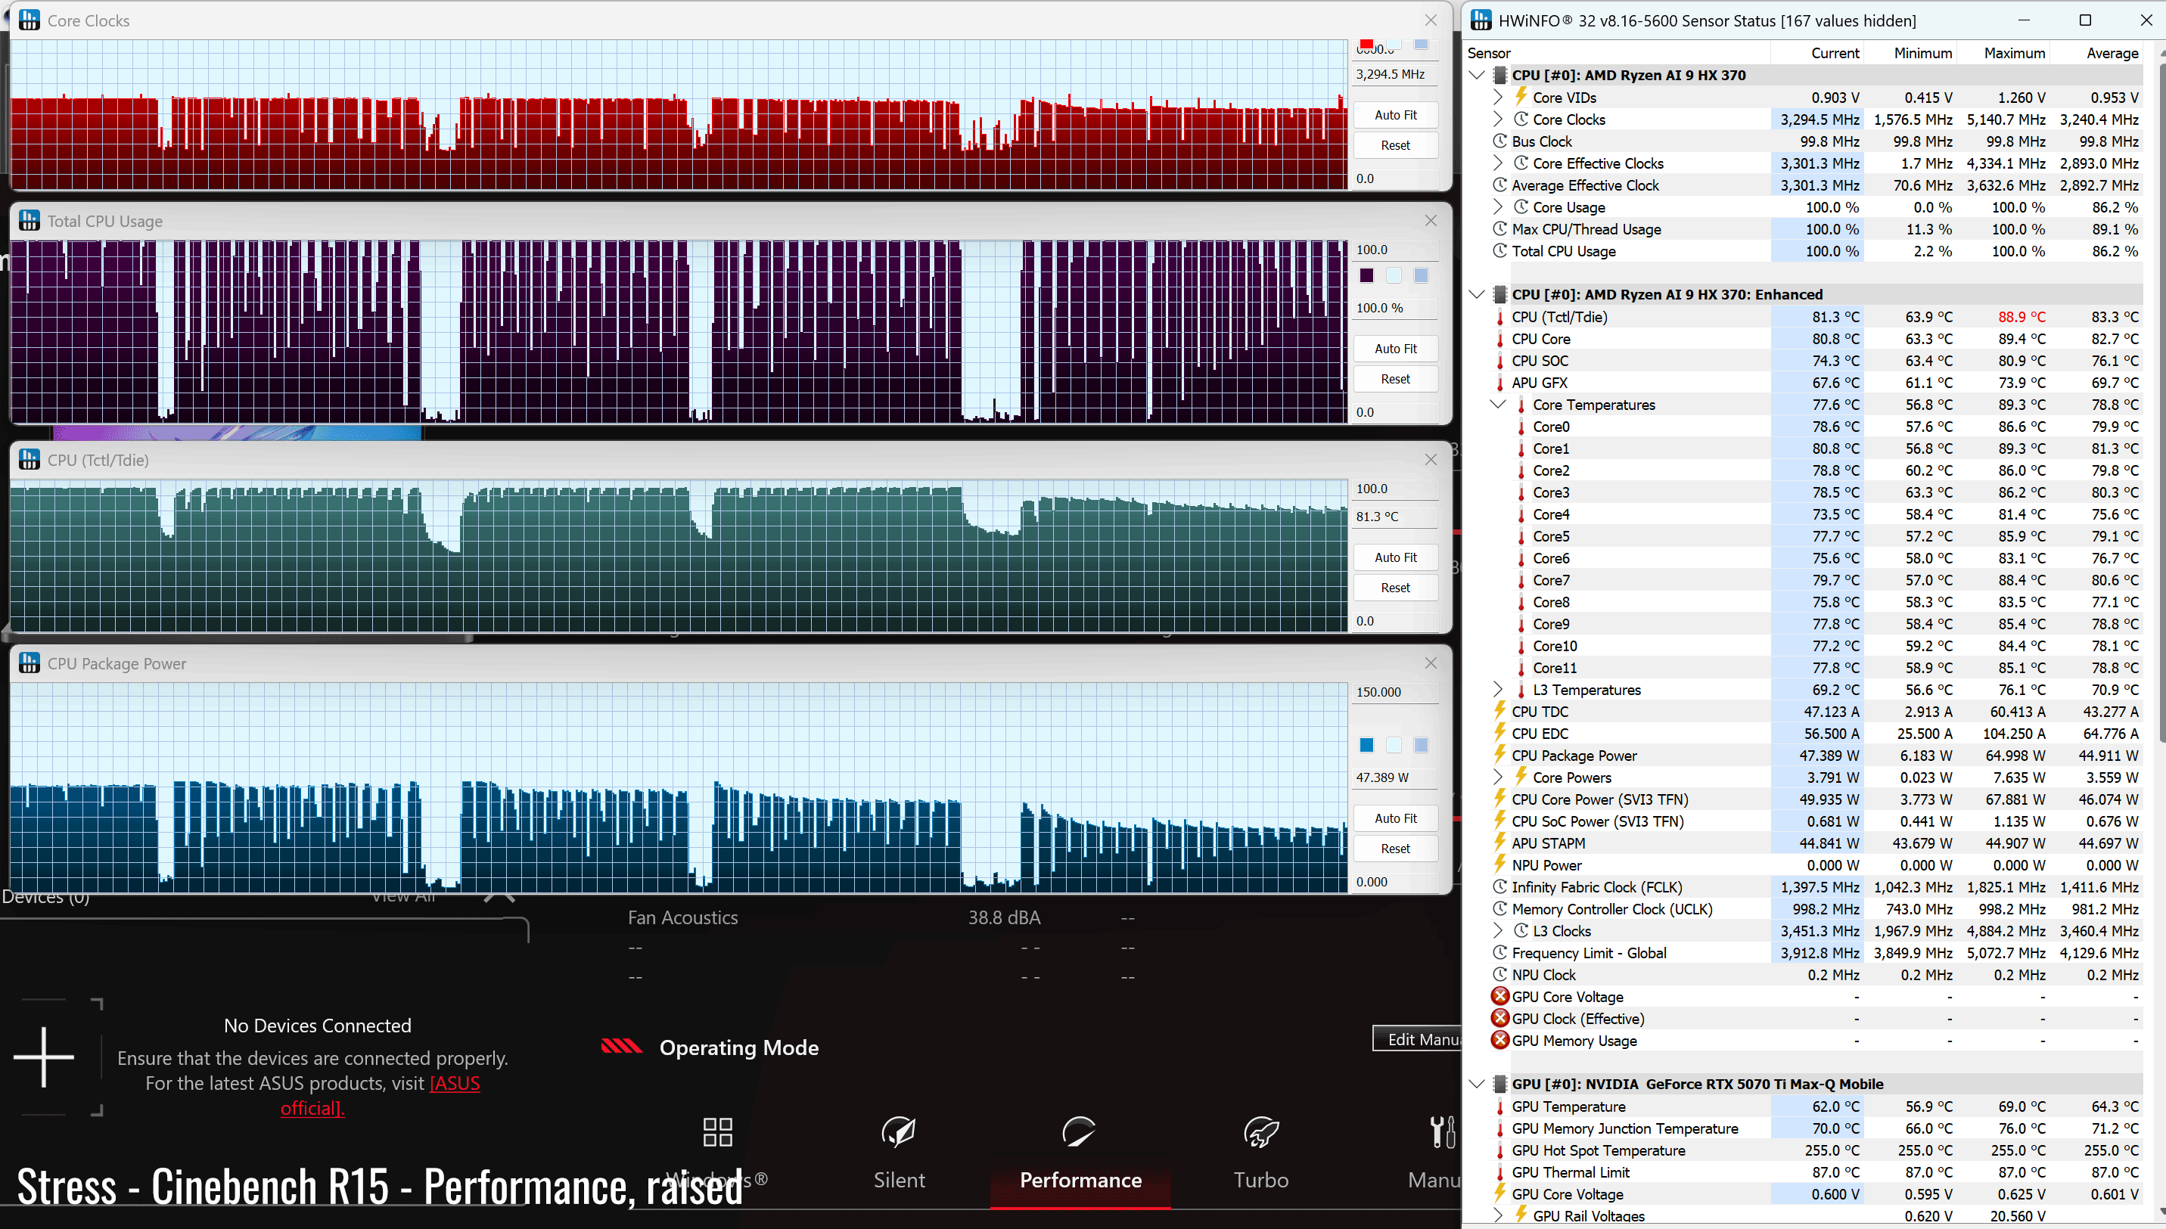Image resolution: width=2166 pixels, height=1229 pixels.
Task: Close the CPU (Tctl/Tdie) graph window
Action: pyautogui.click(x=1431, y=459)
